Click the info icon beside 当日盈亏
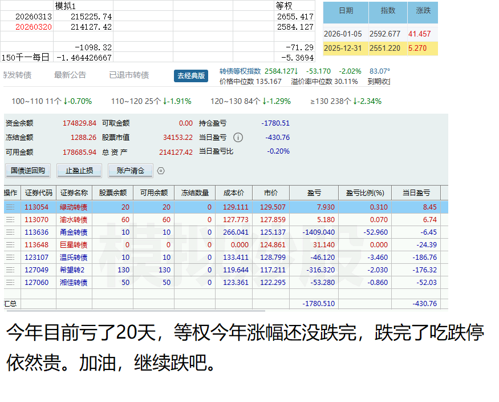499x402 pixels. [238, 138]
